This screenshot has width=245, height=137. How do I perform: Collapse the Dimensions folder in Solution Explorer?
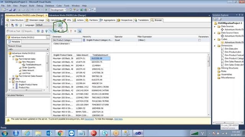click(x=215, y=46)
